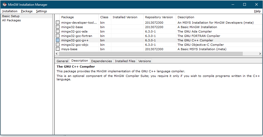Click 'The GNU FORTRAN Compiler' description cell
This screenshot has height=137, width=263.
199,36
